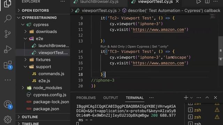Collapse the cypress folder
Image resolution: width=223 pixels, height=125 pixels.
pyautogui.click(x=43, y=25)
